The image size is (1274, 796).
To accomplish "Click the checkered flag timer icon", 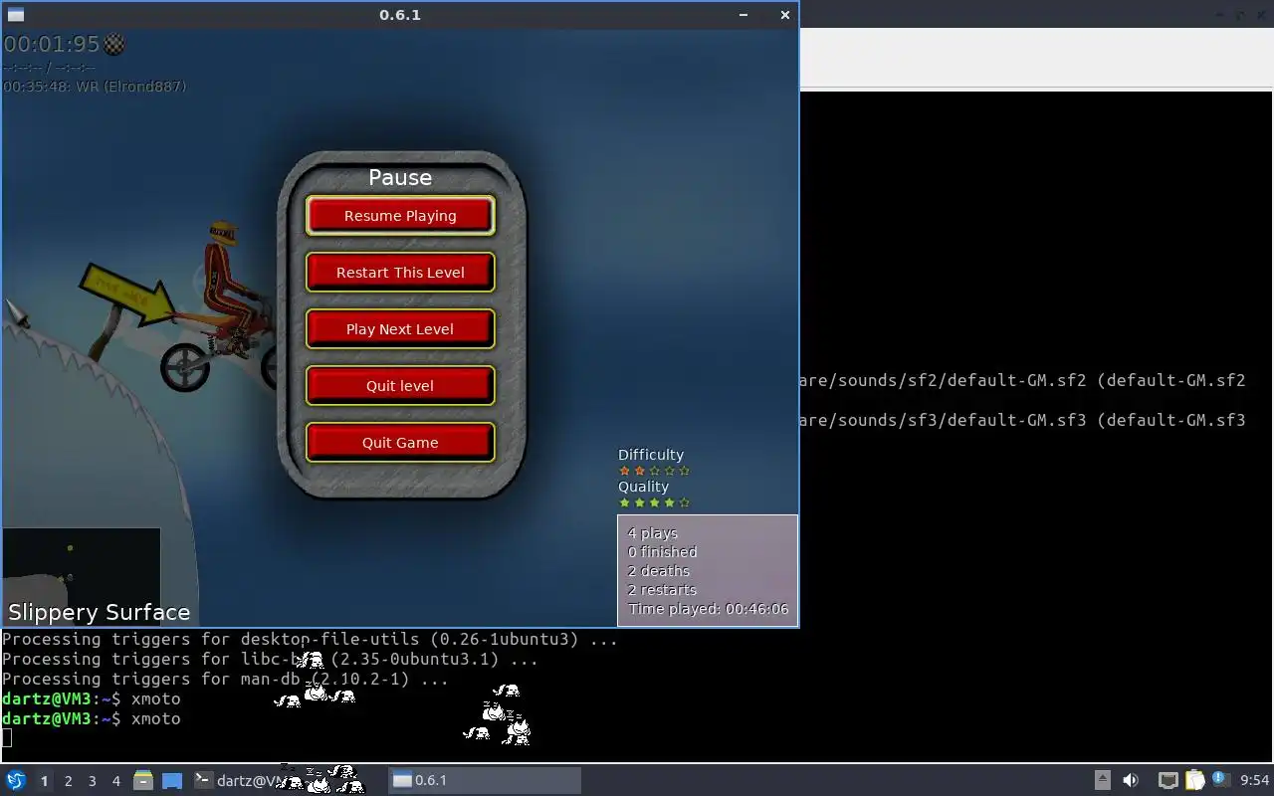I will point(115,44).
